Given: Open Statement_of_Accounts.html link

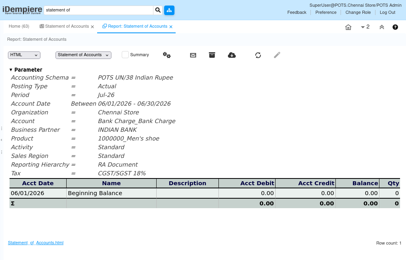Looking at the screenshot, I should click(36, 243).
